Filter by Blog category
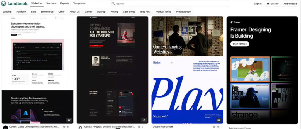The height and width of the screenshot is (129, 301). 33,11
